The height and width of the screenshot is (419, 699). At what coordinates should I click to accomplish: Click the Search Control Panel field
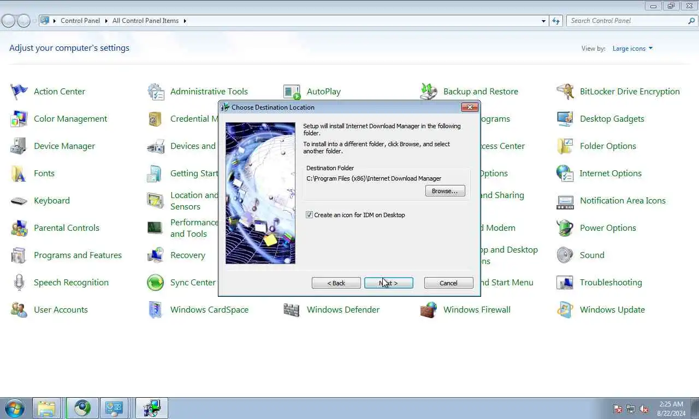(x=626, y=21)
